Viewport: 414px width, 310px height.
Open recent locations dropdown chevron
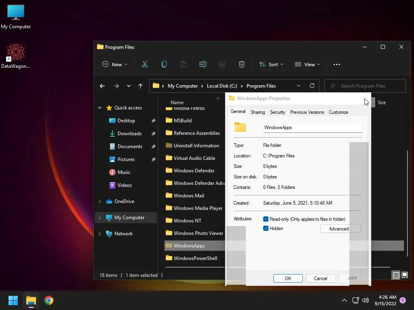click(129, 86)
